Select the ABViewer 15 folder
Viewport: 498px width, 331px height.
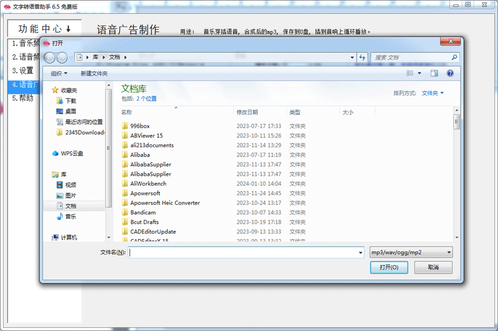click(x=146, y=135)
